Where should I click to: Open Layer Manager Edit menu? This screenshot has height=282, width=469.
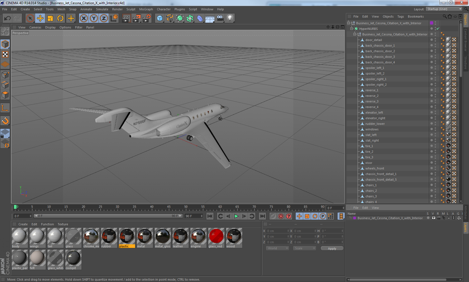tap(365, 208)
